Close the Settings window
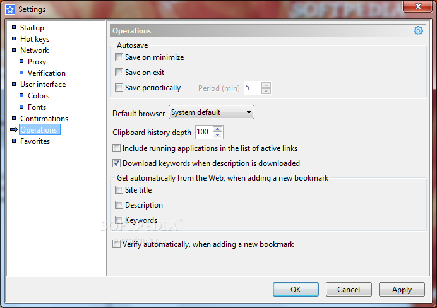 pos(418,6)
